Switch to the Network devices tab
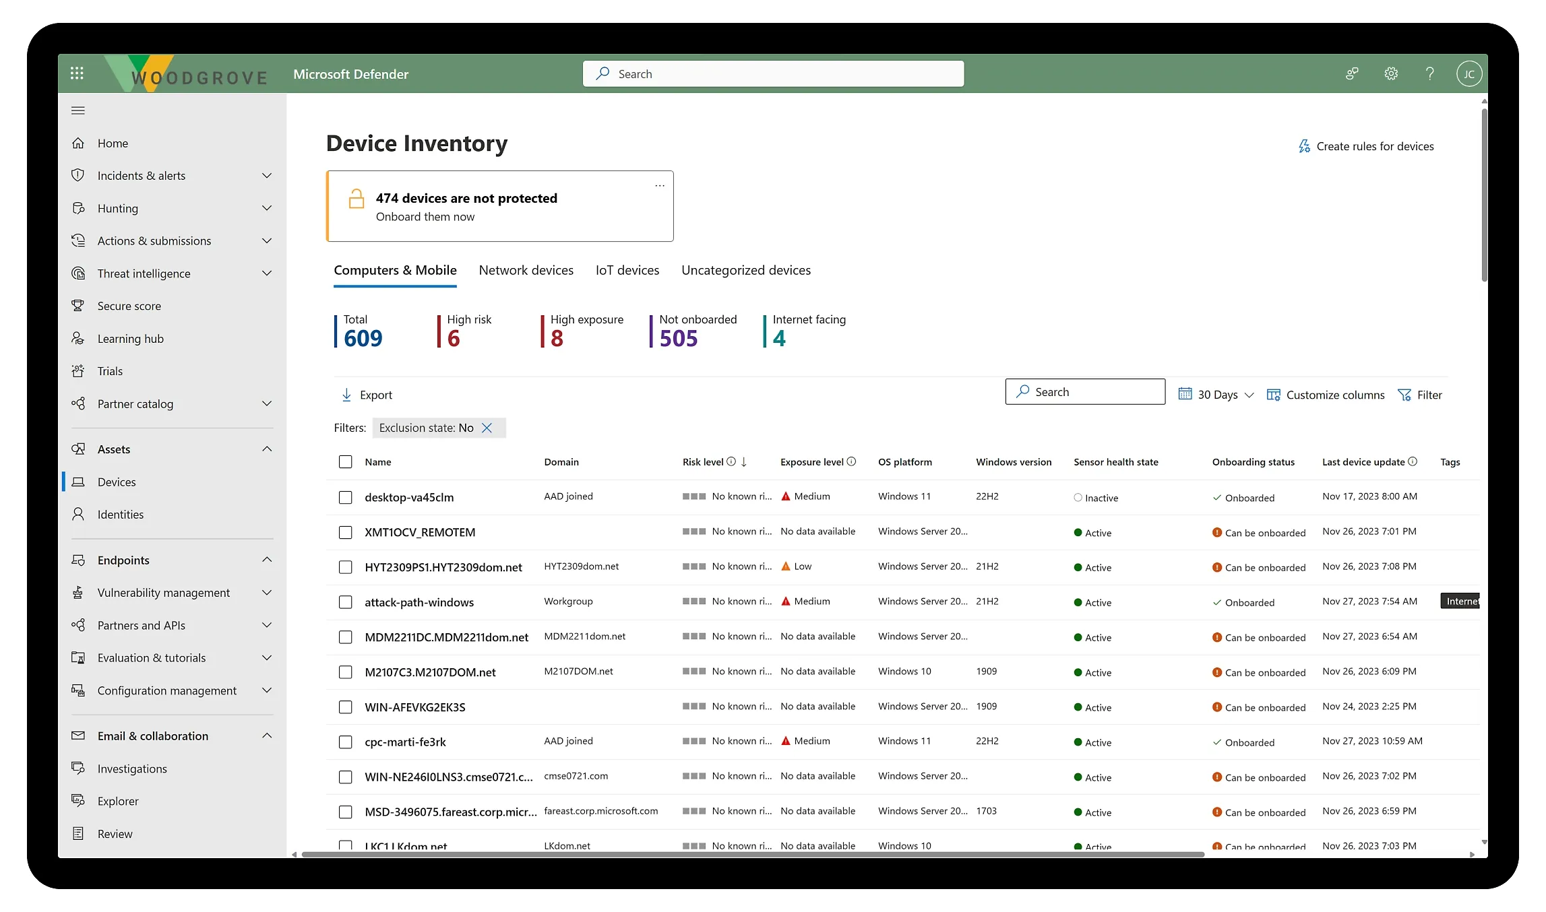 pos(526,270)
